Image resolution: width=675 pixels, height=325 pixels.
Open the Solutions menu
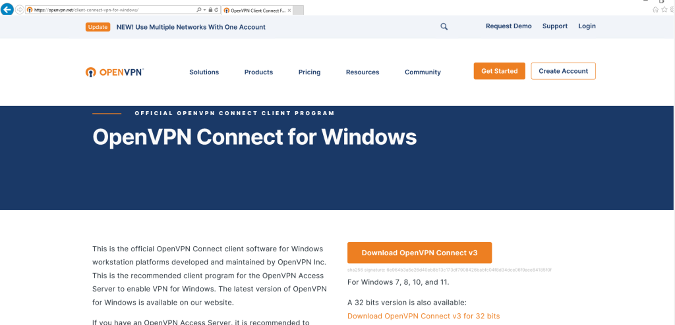pos(204,72)
